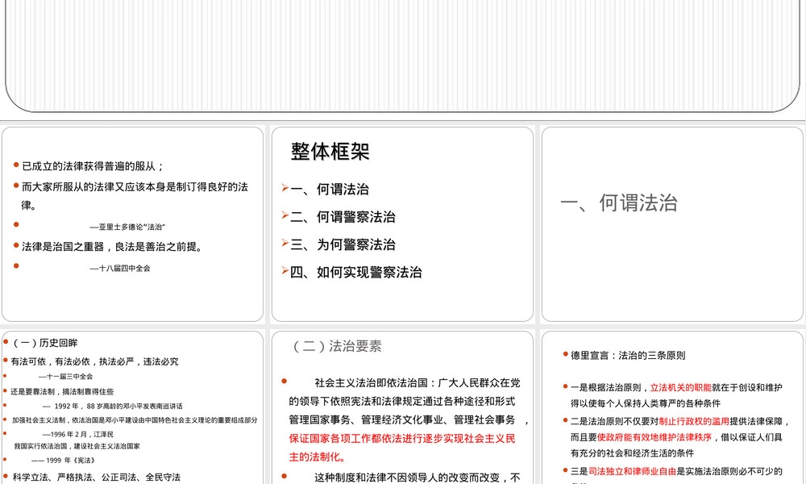Select outline item 一、何谓法治 in 整体框架 slide
This screenshot has width=806, height=484.
(x=330, y=190)
